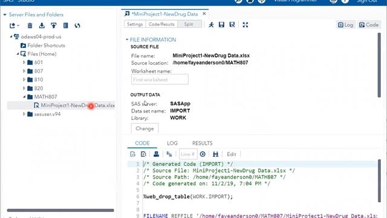Image resolution: width=387 pixels, height=218 pixels.
Task: Click the second page icon in CODE toolbar
Action: click(143, 154)
